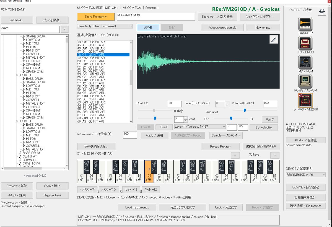Collapse the DRUM-B tree node
The height and width of the screenshot is (227, 332).
[x=16, y=75]
